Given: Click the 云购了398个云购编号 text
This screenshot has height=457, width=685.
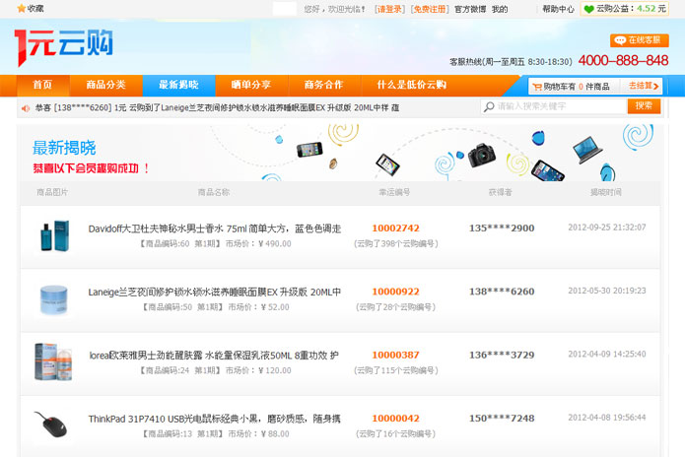Looking at the screenshot, I should click(396, 243).
